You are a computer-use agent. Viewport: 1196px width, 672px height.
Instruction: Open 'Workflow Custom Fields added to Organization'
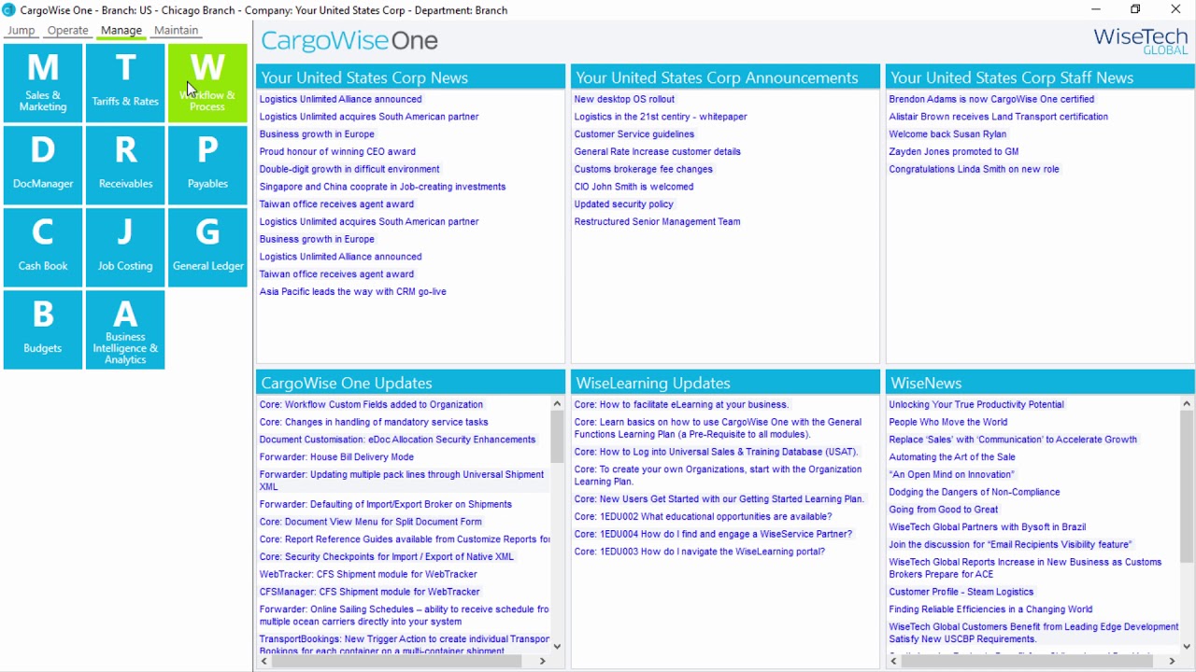pyautogui.click(x=371, y=404)
